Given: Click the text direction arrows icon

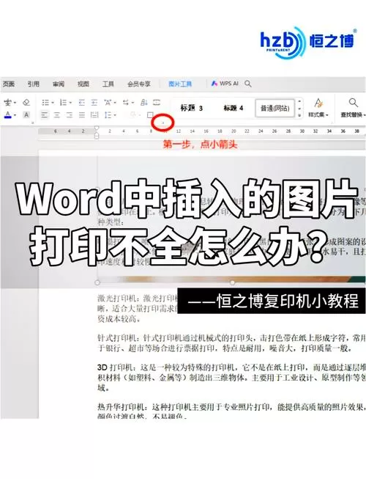Looking at the screenshot, I should (125, 103).
